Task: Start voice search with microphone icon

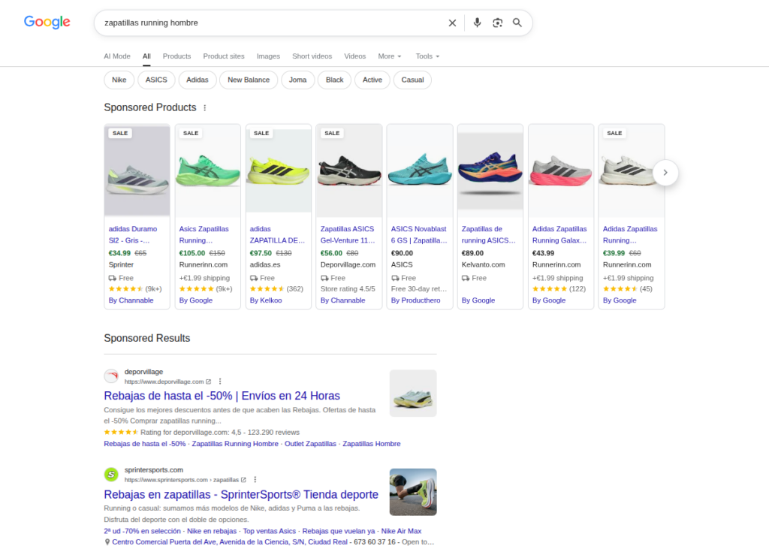Action: point(477,23)
